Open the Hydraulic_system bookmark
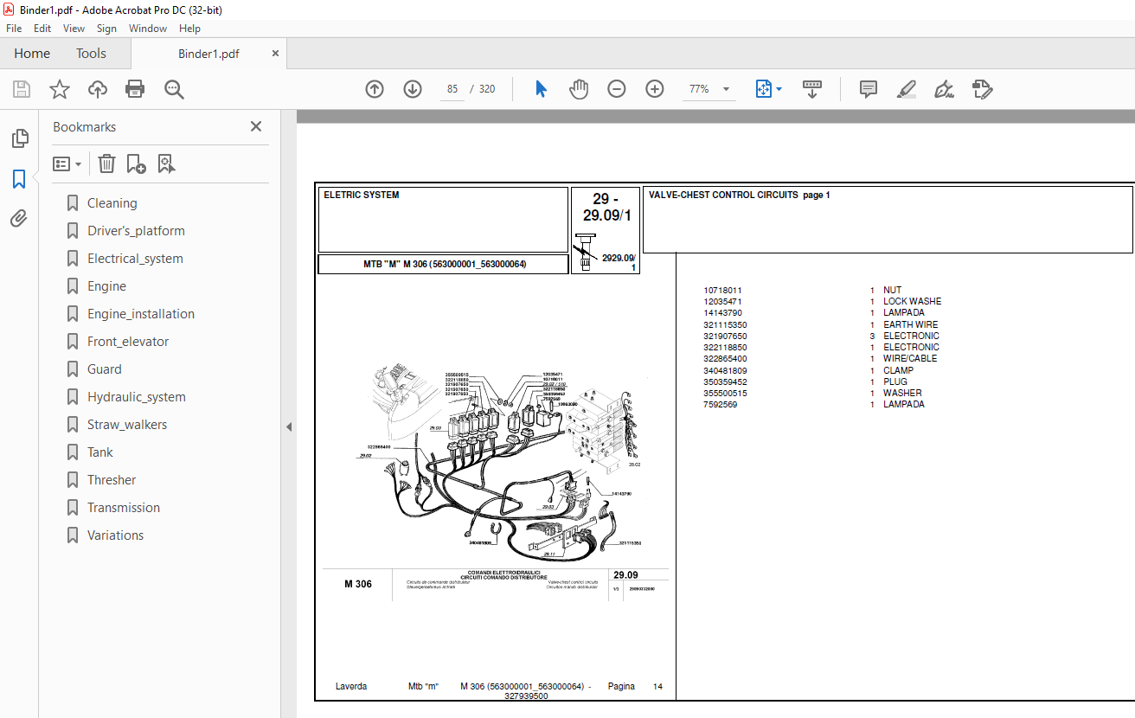 (x=137, y=397)
